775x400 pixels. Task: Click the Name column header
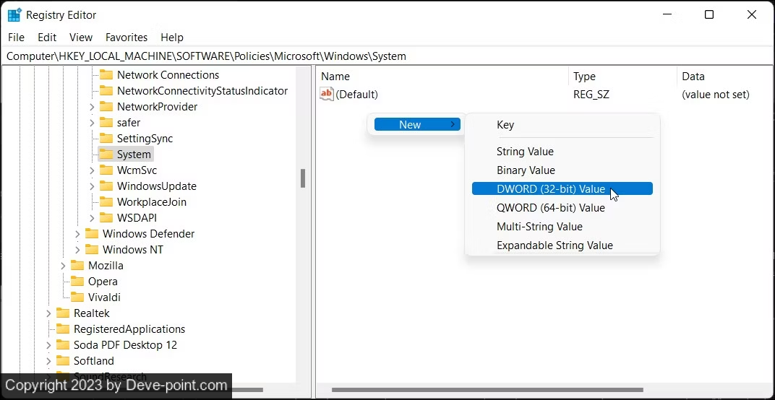tap(442, 77)
